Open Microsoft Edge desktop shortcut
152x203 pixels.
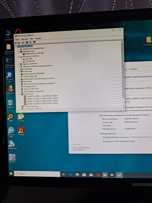[9, 77]
